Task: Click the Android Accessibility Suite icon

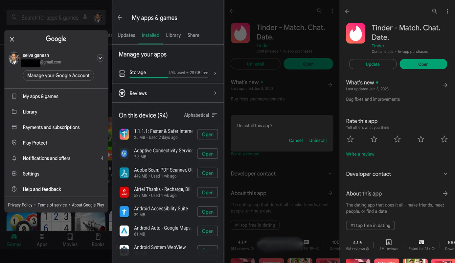Action: click(x=124, y=211)
